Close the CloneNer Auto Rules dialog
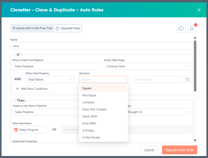The width and height of the screenshot is (208, 158). coord(199,10)
